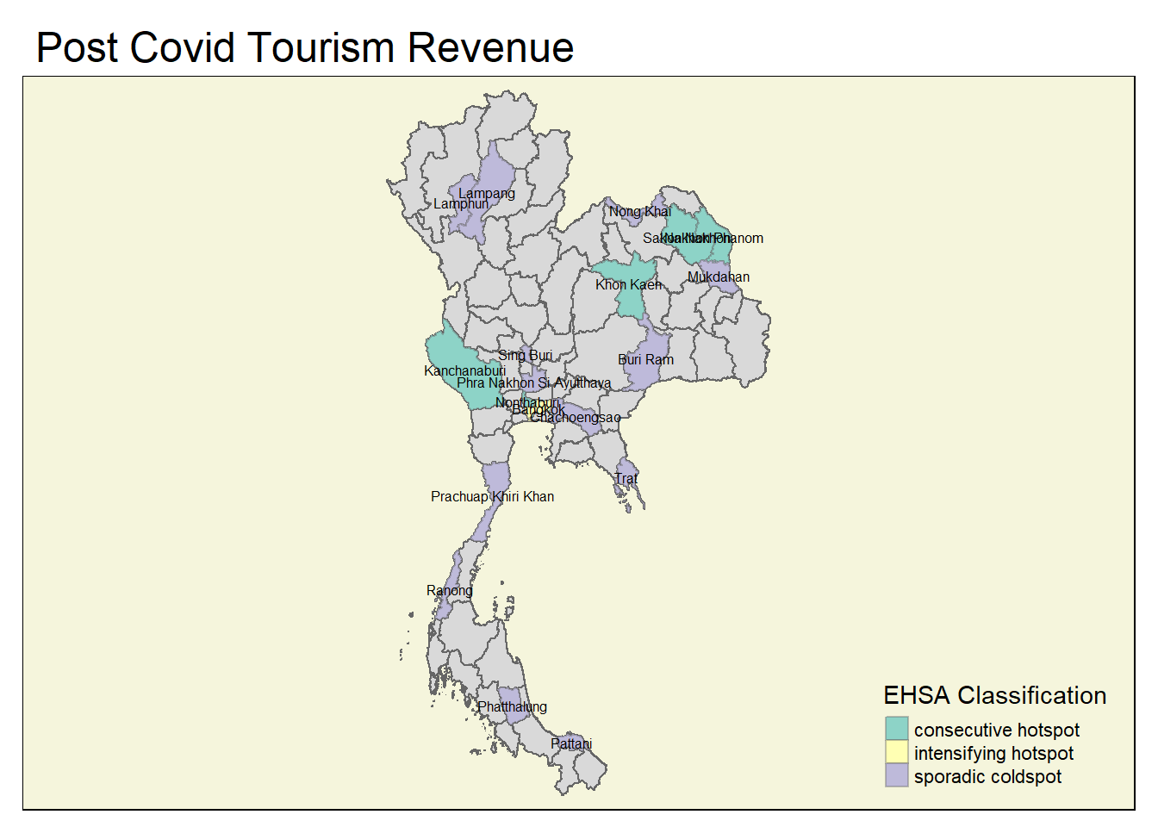Select the Ranong province label
Image resolution: width=1158 pixels, height=827 pixels.
coord(449,590)
